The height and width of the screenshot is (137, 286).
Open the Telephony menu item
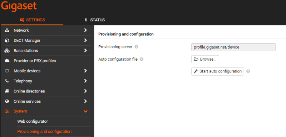tap(23, 81)
